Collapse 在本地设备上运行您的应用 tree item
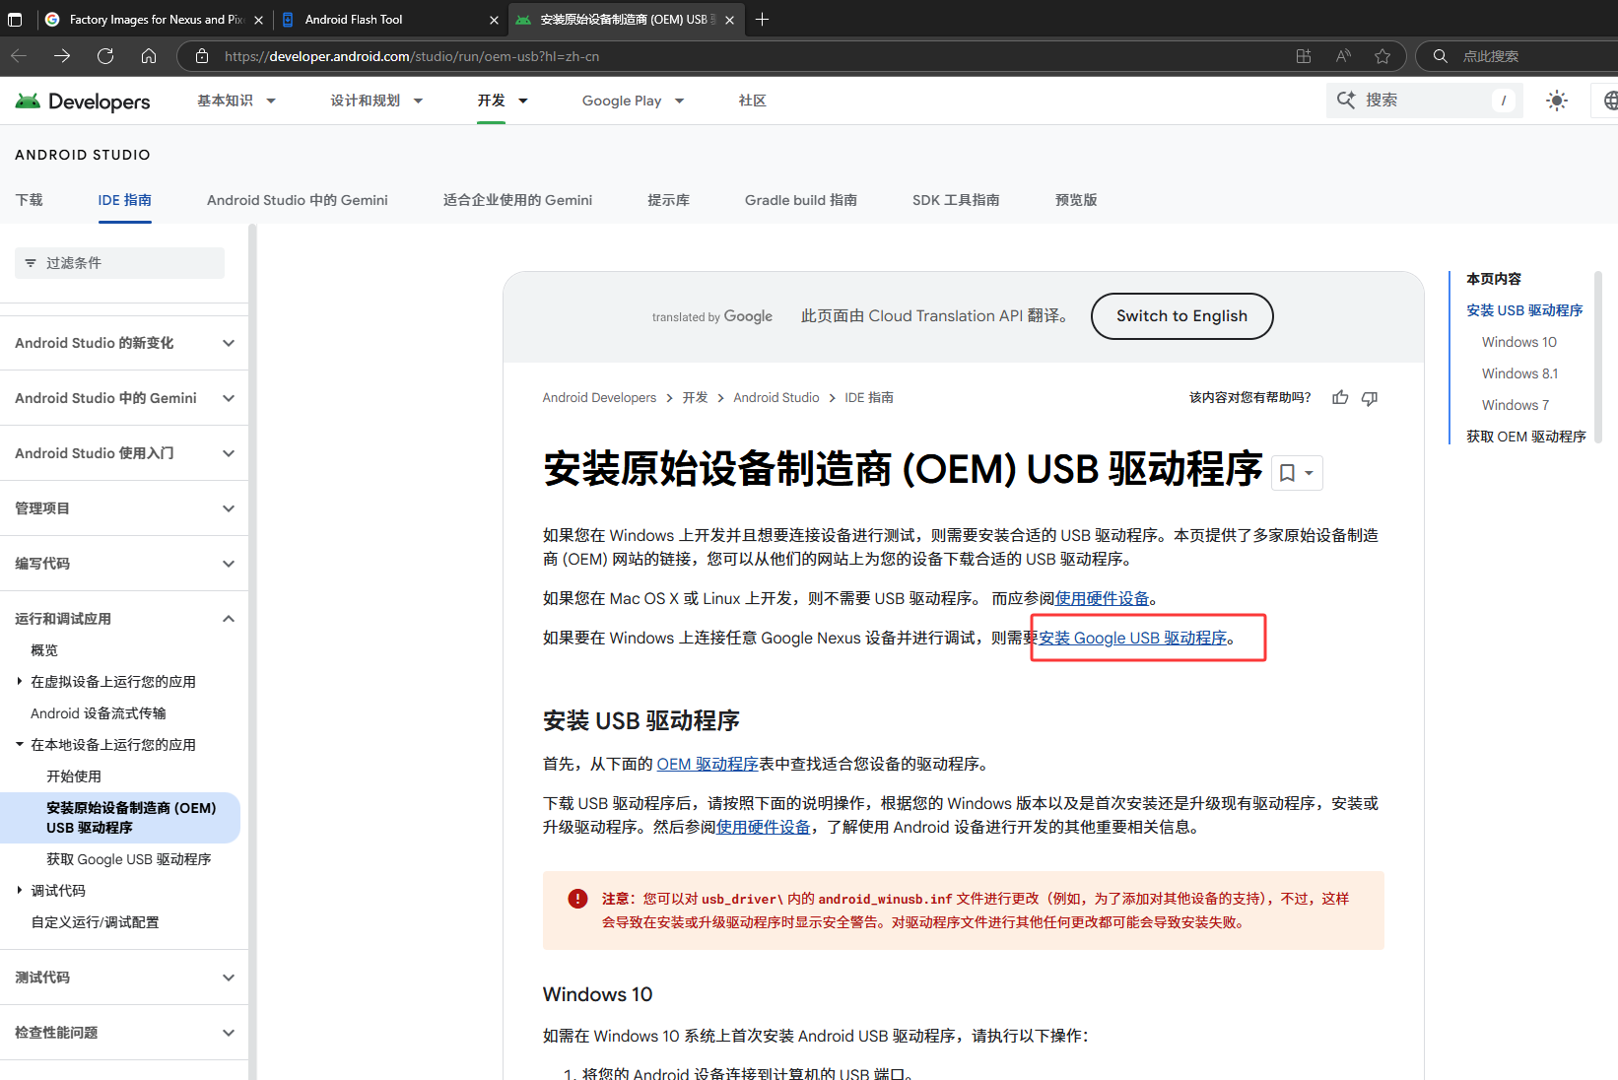Screen dimensions: 1618x1080 click(x=19, y=744)
